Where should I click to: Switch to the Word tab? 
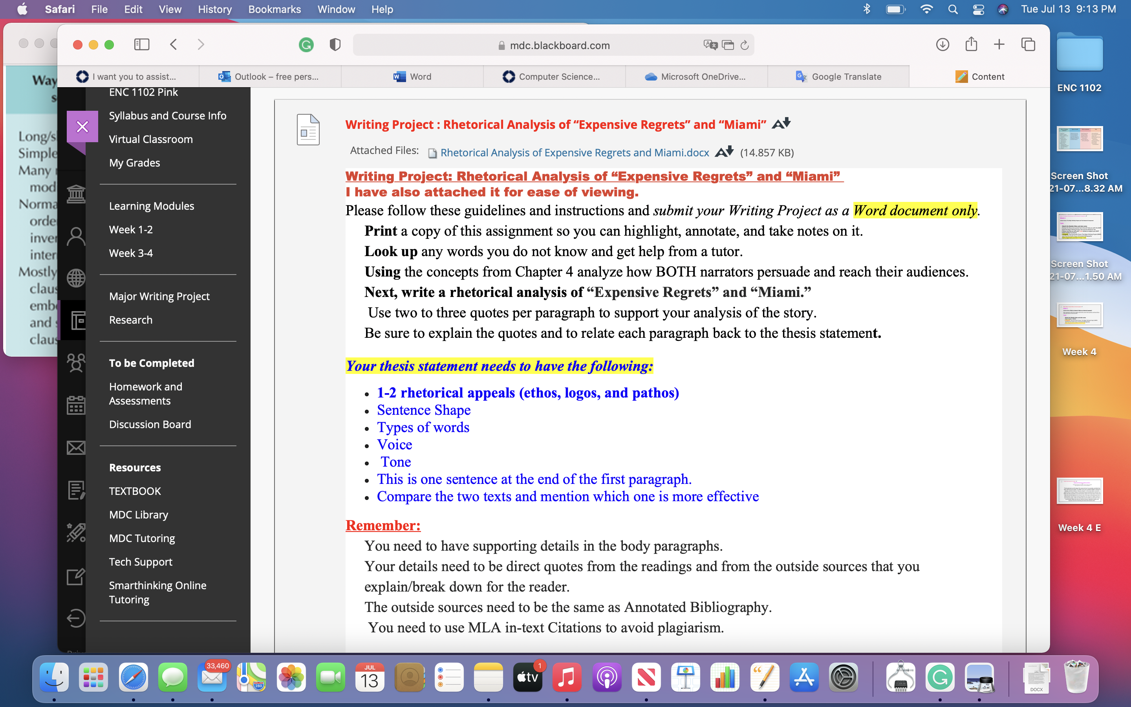(412, 76)
